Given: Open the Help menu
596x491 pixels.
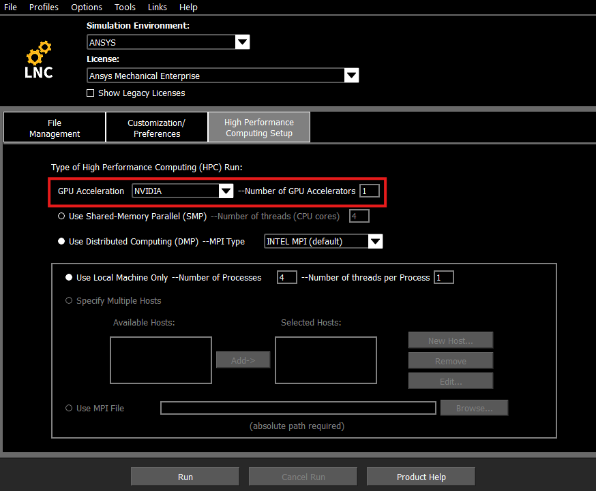Looking at the screenshot, I should (x=188, y=7).
